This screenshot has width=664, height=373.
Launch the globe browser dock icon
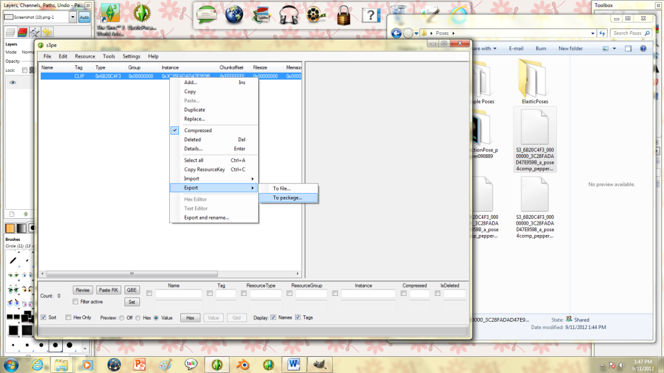tap(233, 15)
